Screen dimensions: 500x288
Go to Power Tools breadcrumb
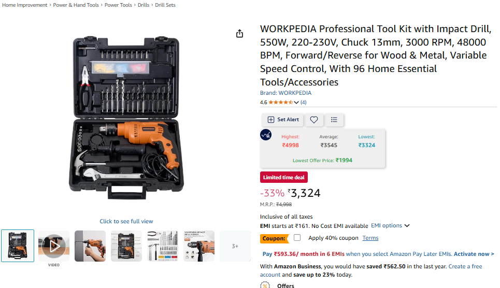[x=118, y=5]
